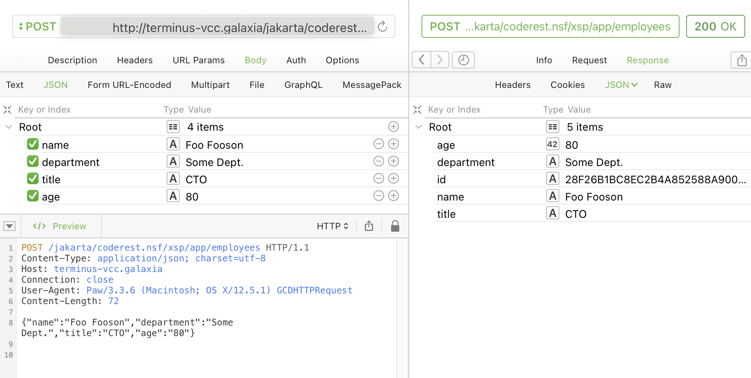The image size is (751, 378).
Task: Toggle the age field checkbox
Action: [x=33, y=196]
